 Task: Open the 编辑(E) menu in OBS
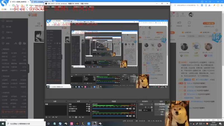pyautogui.click(x=53, y=7)
